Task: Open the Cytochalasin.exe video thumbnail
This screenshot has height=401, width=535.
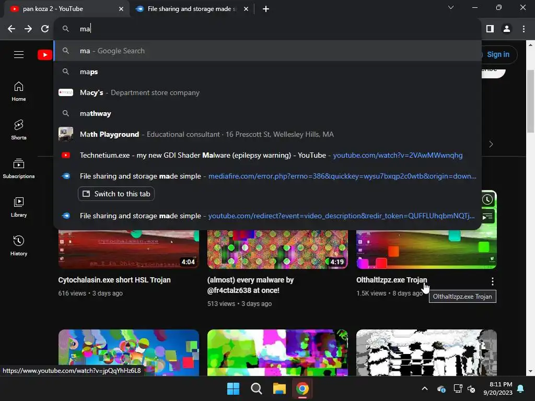Action: (129, 249)
